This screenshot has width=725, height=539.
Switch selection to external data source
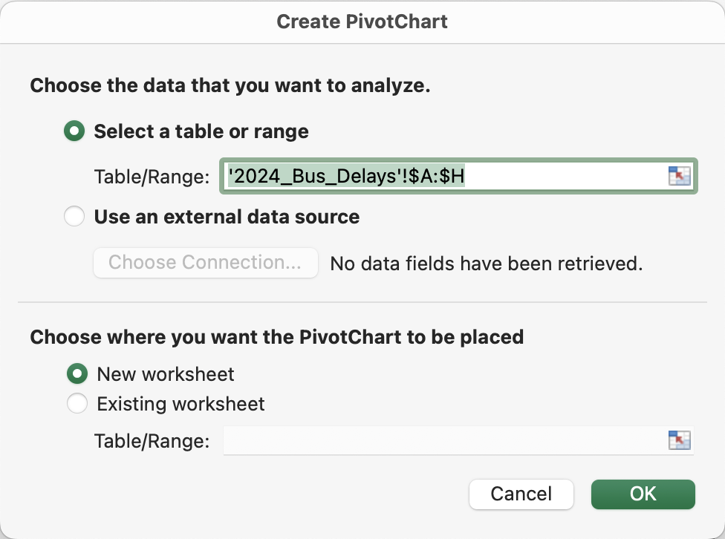coord(74,217)
